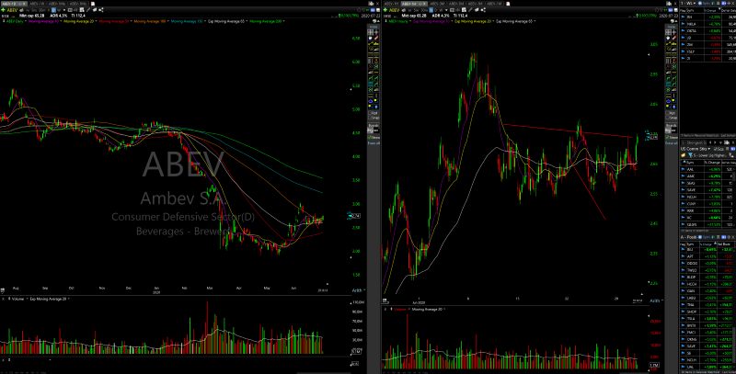736x374 pixels.
Task: Toggle the Rpt checkbox in right chart palette
Action: [668, 113]
